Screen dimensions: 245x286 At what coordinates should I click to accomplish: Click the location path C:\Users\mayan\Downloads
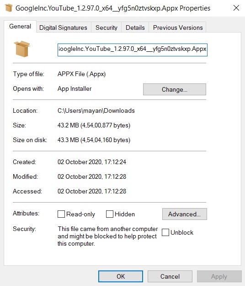pyautogui.click(x=96, y=111)
